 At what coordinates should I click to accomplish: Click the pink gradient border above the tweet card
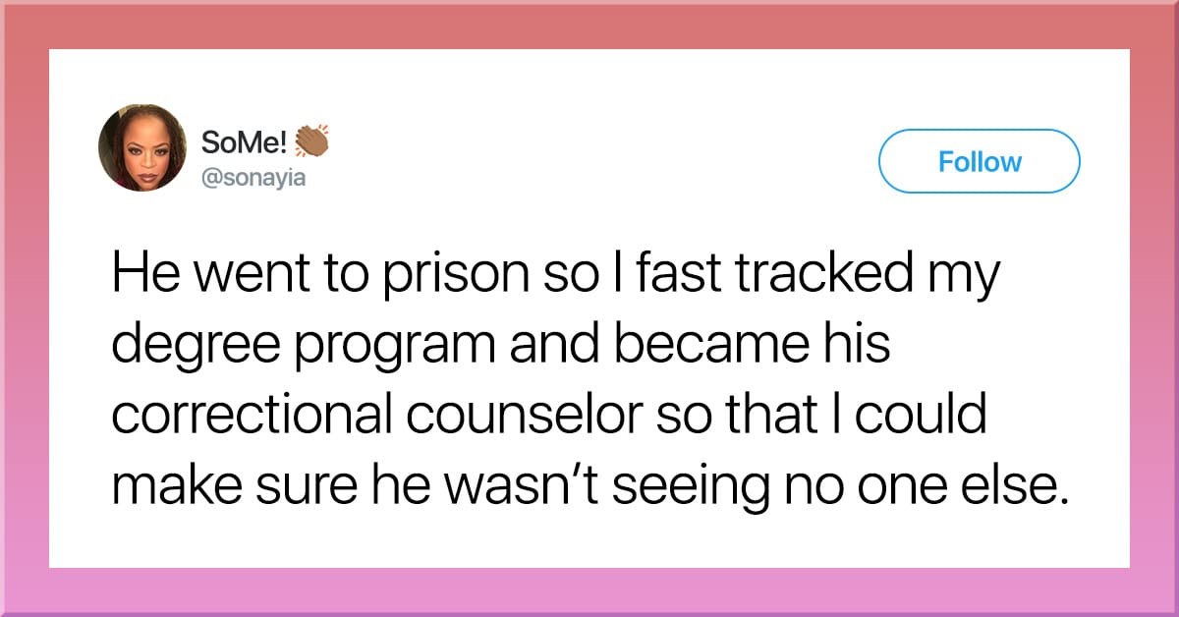pyautogui.click(x=589, y=25)
